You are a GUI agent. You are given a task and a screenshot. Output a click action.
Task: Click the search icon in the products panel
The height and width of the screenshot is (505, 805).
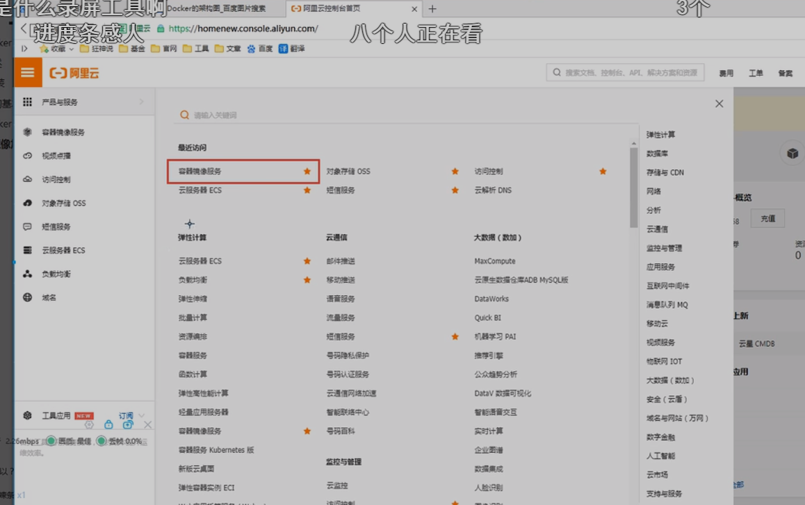click(184, 115)
